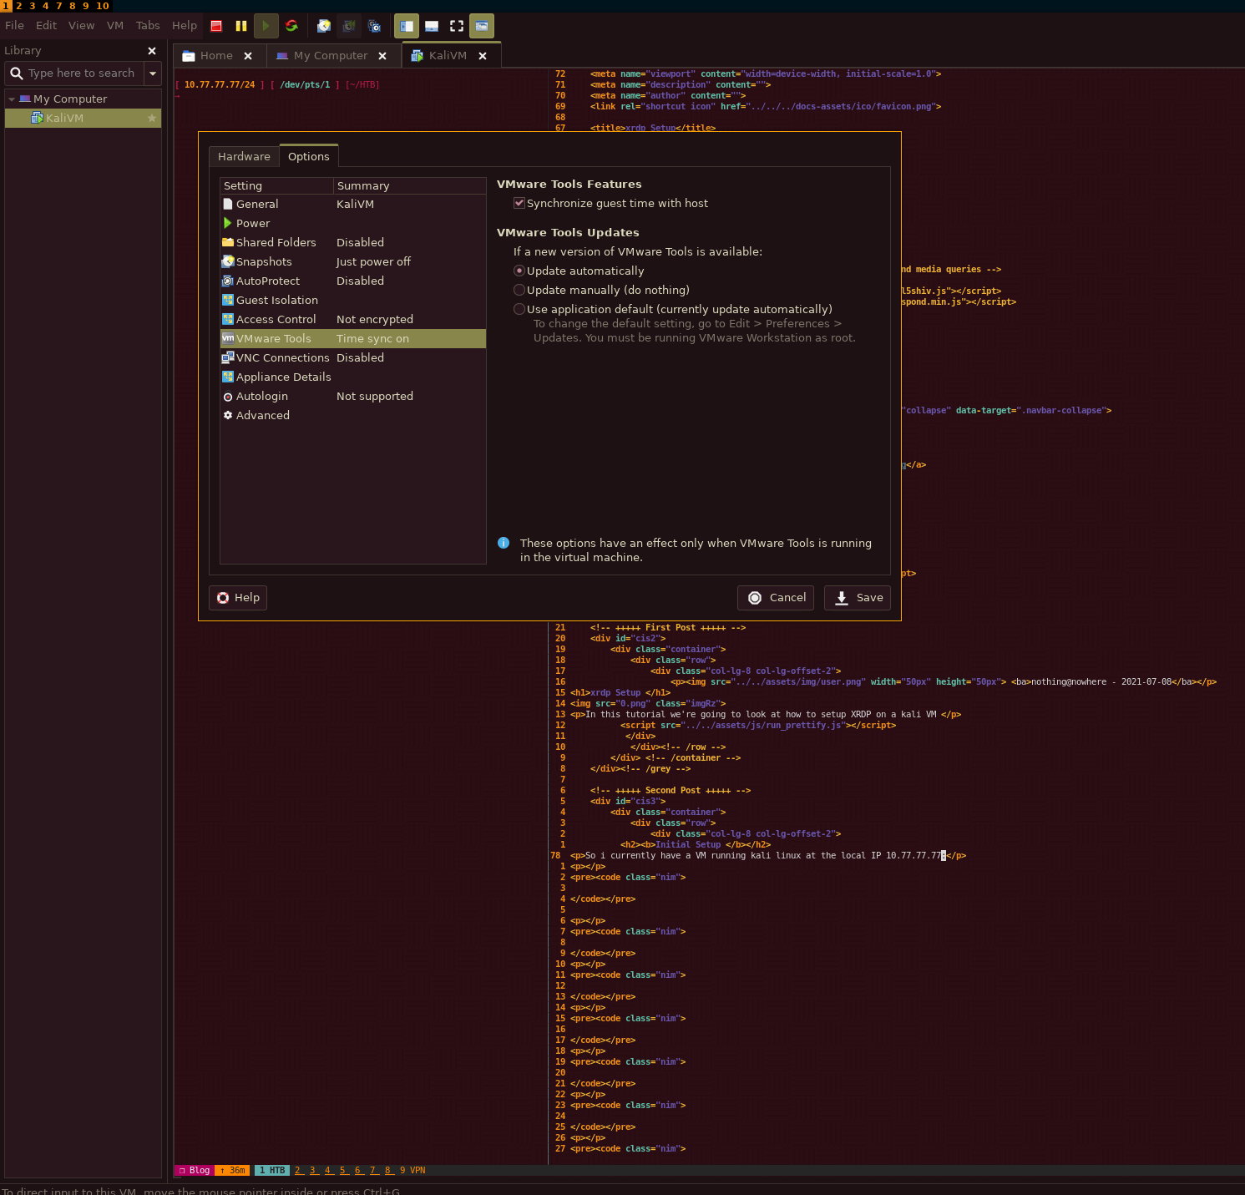Open the Edit menu

tap(46, 26)
